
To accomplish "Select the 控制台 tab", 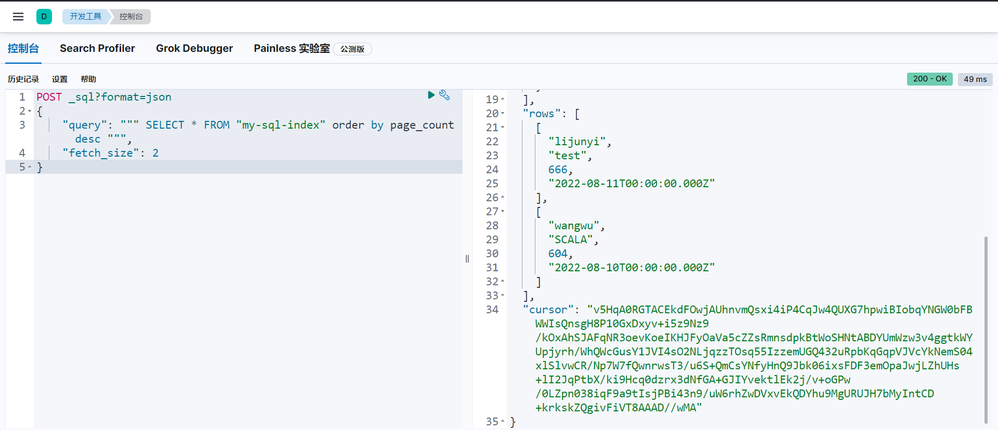I will (23, 48).
